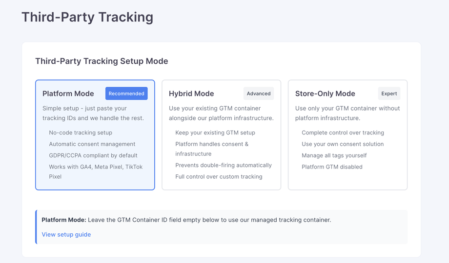Click Manage all tags yourself item
Screen dimensions: 449x263
(x=334, y=155)
